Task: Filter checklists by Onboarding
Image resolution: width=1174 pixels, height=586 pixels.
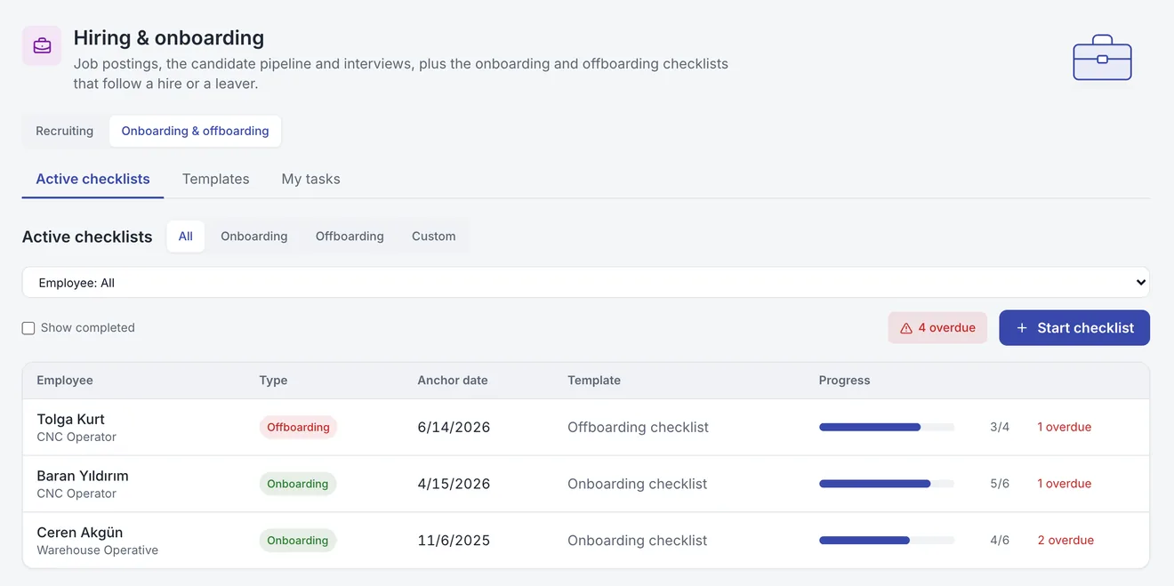Action: [x=254, y=237]
